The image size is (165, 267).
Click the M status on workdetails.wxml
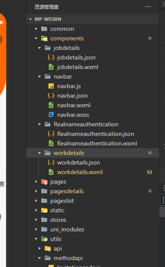(149, 172)
